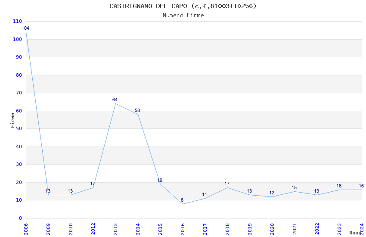Image resolution: width=366 pixels, height=237 pixels.
Task: Click the 2010 year tick label
Action: (x=71, y=229)
